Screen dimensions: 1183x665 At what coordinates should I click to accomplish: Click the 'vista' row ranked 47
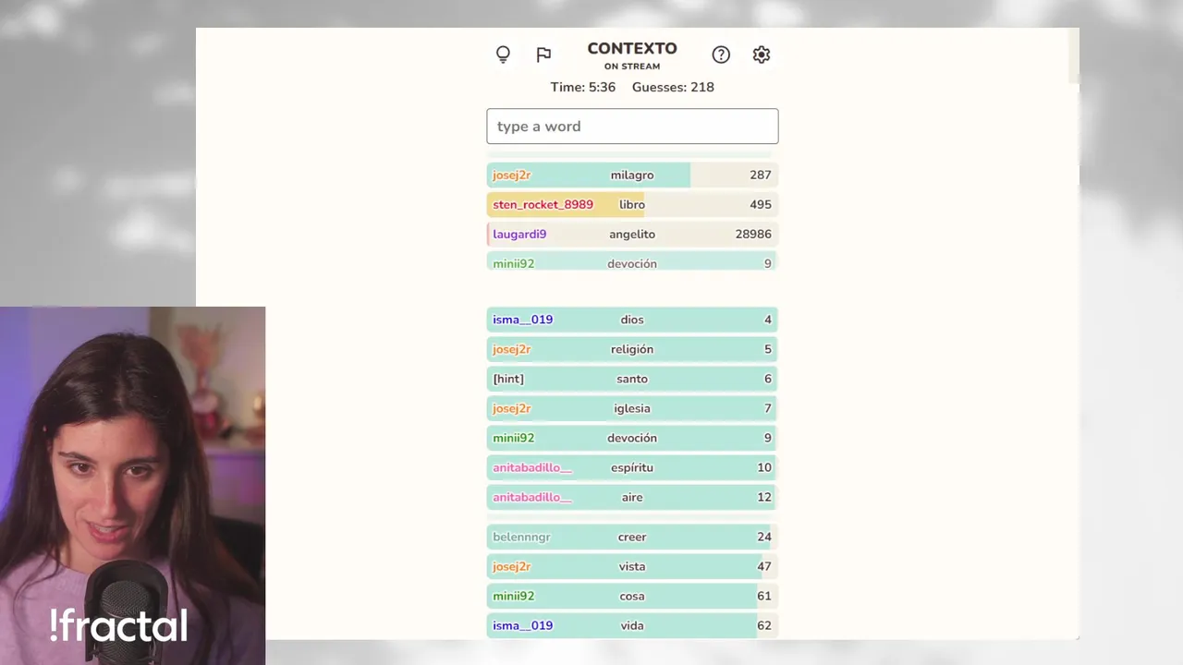pos(632,566)
